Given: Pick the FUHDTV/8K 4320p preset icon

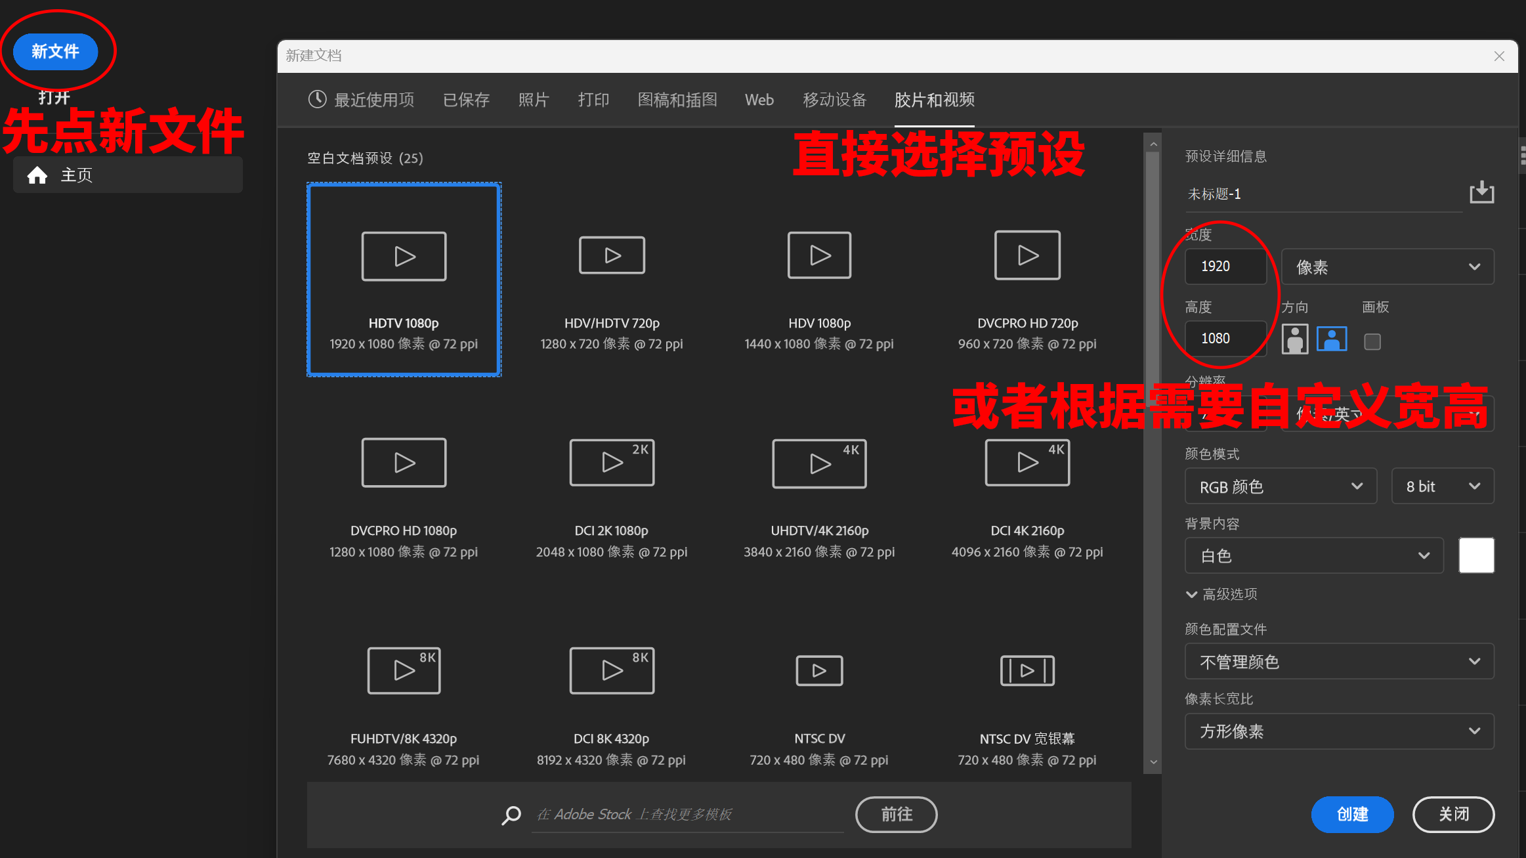Looking at the screenshot, I should 404,670.
